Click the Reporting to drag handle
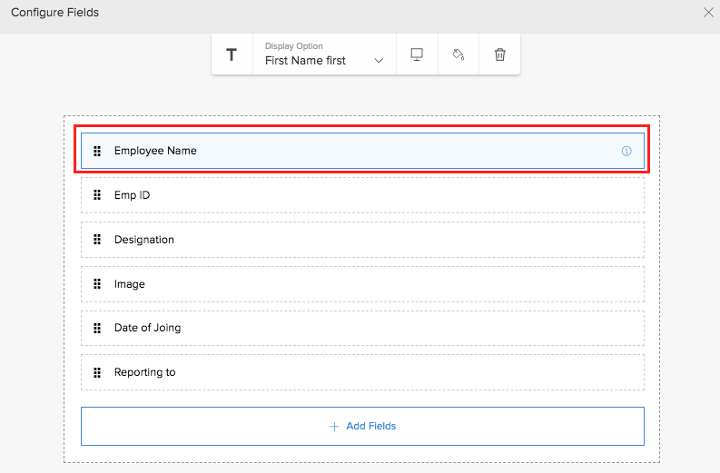Screen dimensions: 720x473 point(97,372)
